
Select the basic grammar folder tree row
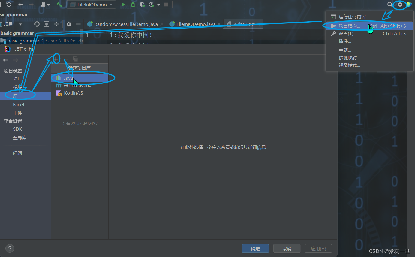tap(42, 41)
